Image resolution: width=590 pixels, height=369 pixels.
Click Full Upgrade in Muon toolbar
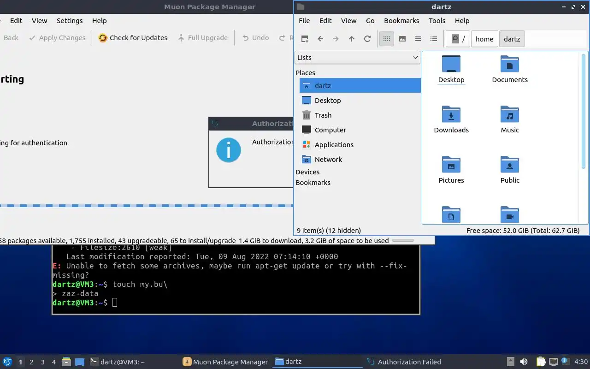[x=203, y=38]
